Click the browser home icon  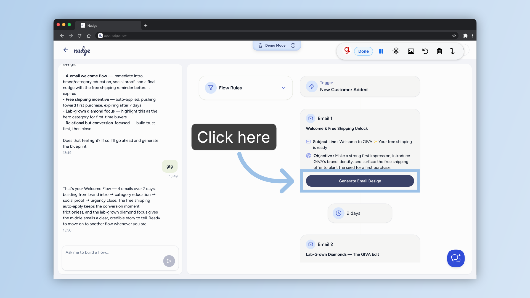click(x=89, y=36)
